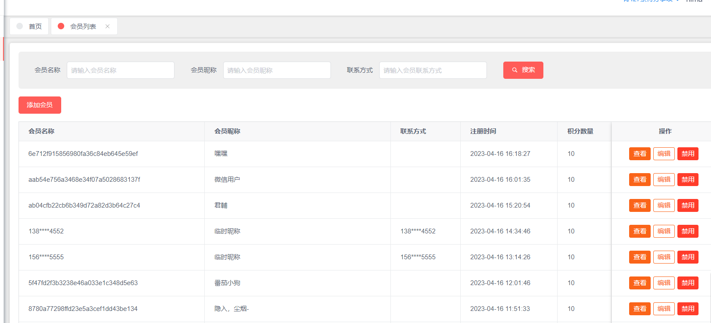Click timestamp 2023-04-16 16:01:35

click(500, 180)
